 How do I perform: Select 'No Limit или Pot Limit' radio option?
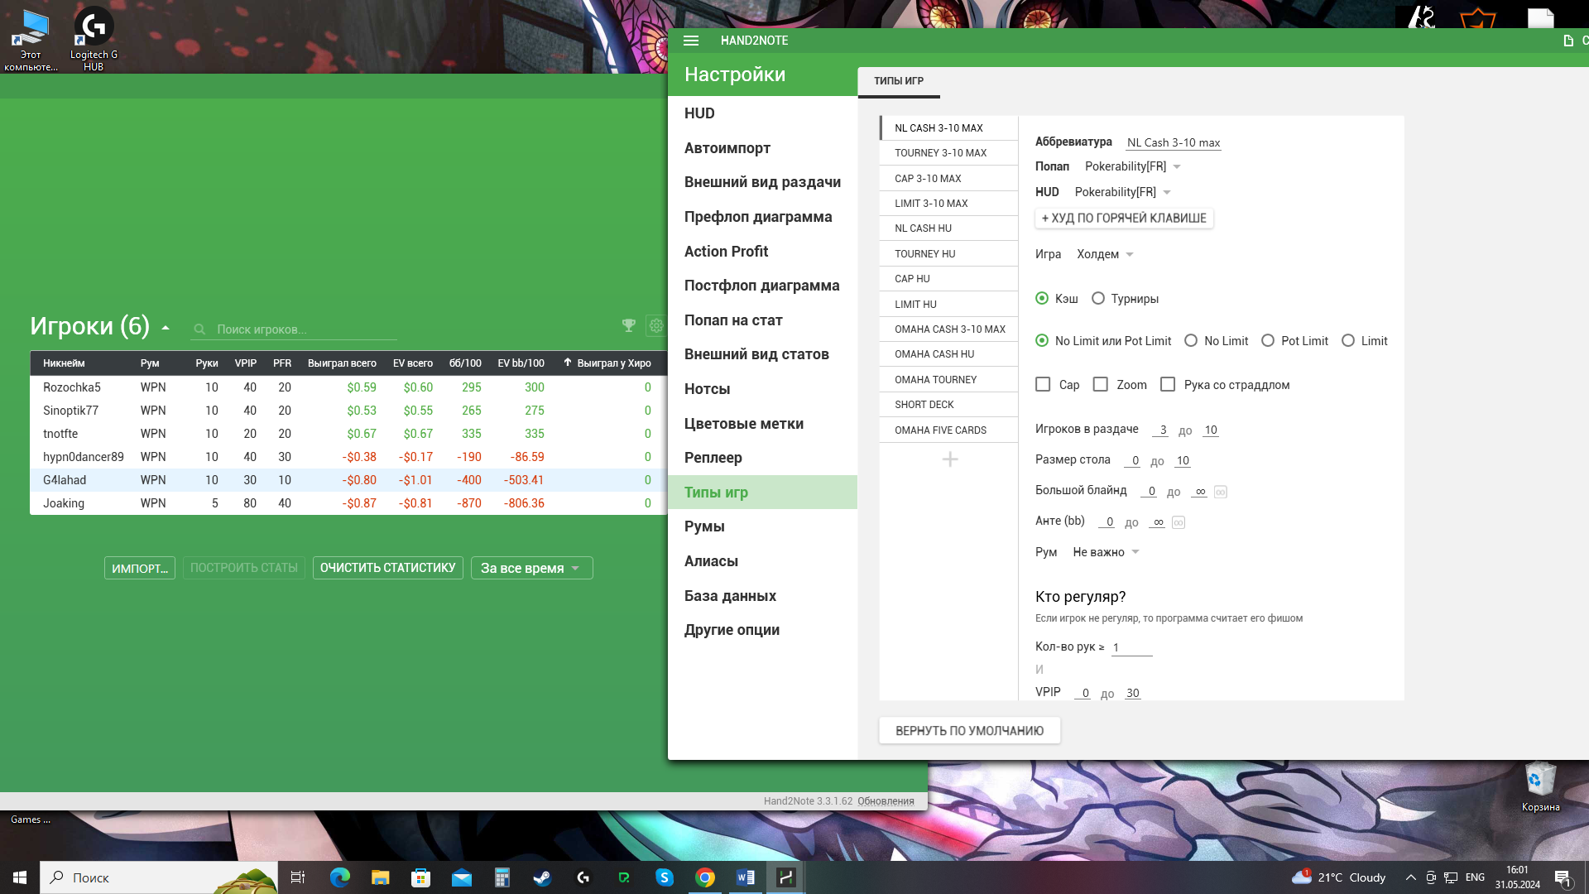coord(1042,341)
